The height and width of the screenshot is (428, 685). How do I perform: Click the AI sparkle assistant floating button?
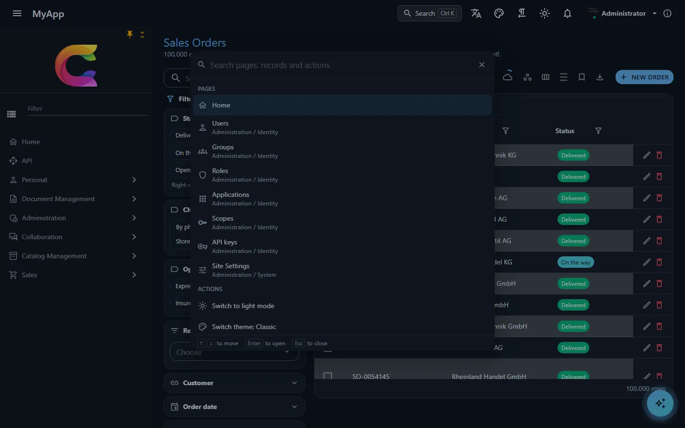(x=660, y=403)
